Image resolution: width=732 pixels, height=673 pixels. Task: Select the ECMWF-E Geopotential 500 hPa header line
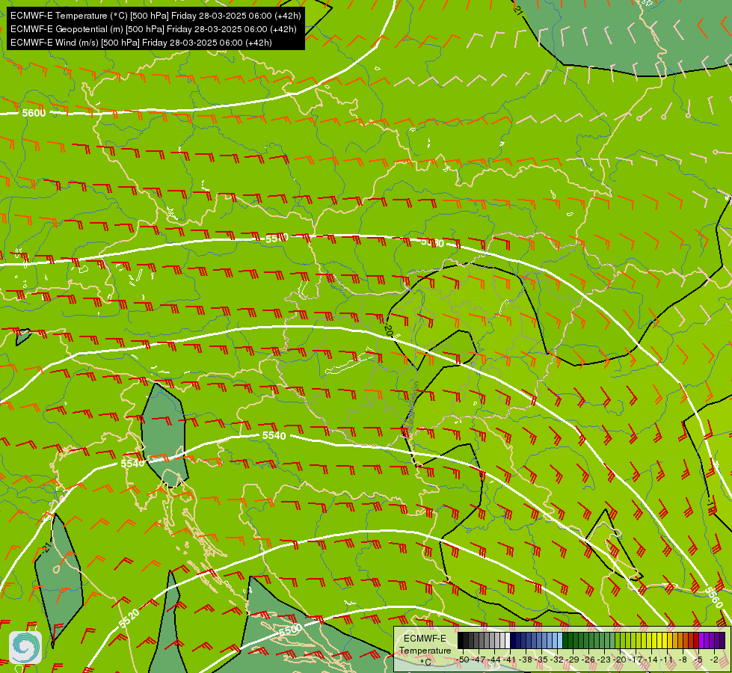(153, 29)
